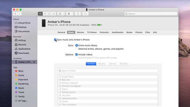
Task: Toggle the Brittany Howard artist checkbox
Action: (60, 83)
